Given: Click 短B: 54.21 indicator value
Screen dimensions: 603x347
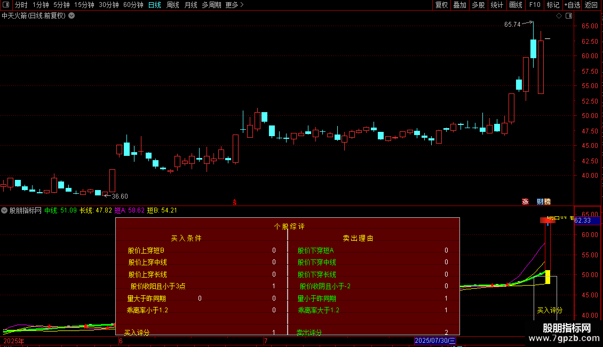Looking at the screenshot, I should tap(162, 210).
